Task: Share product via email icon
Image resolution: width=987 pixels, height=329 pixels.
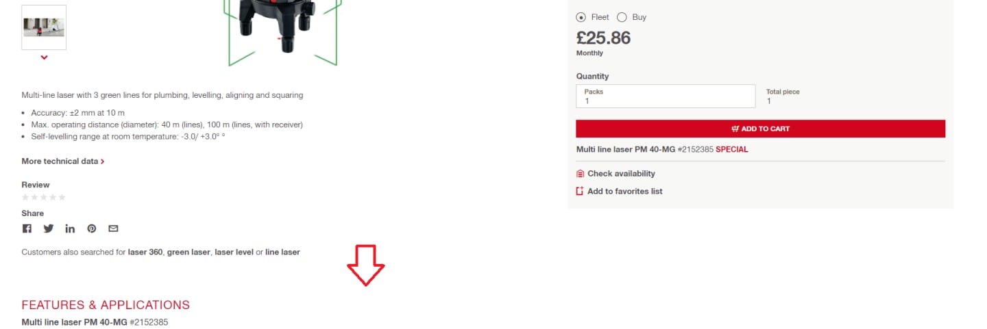Action: tap(113, 228)
